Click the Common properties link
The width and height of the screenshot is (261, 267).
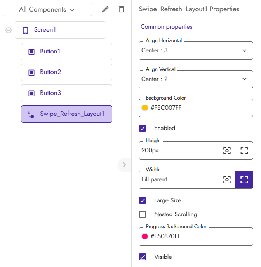click(x=166, y=27)
